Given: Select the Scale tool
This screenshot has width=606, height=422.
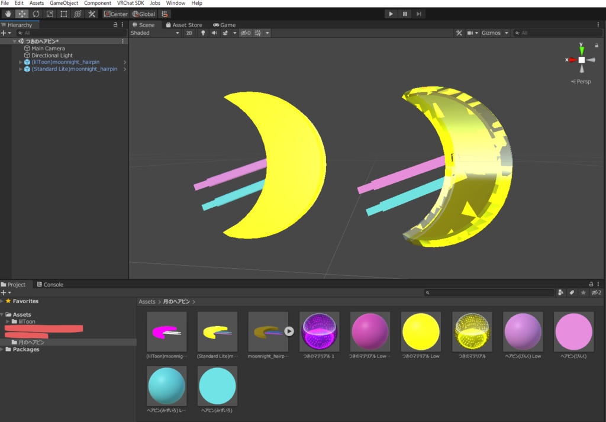Looking at the screenshot, I should (x=50, y=14).
